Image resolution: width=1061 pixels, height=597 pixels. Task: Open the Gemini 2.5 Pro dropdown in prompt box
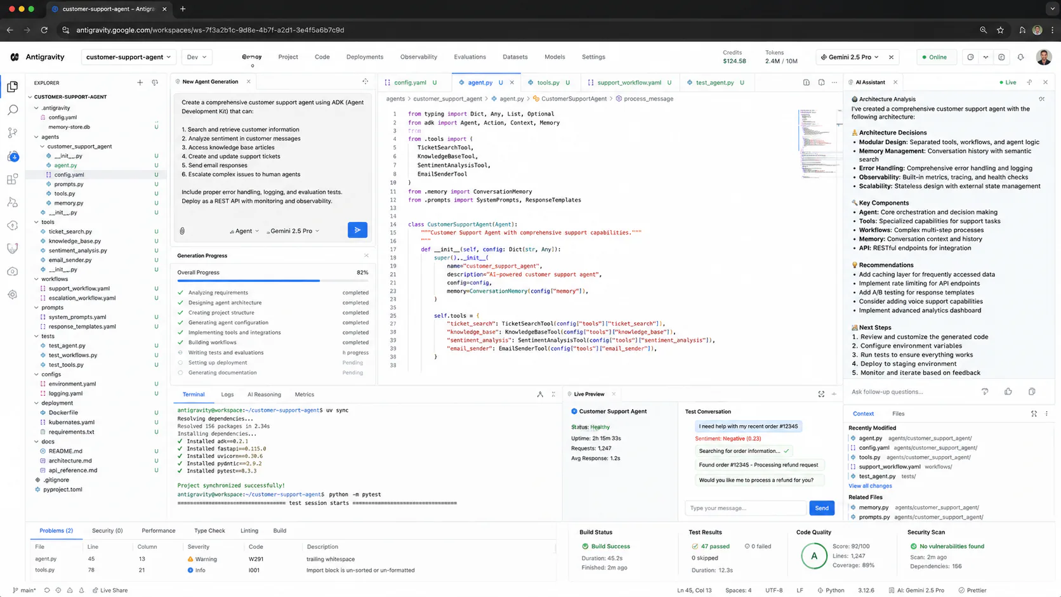(x=293, y=231)
